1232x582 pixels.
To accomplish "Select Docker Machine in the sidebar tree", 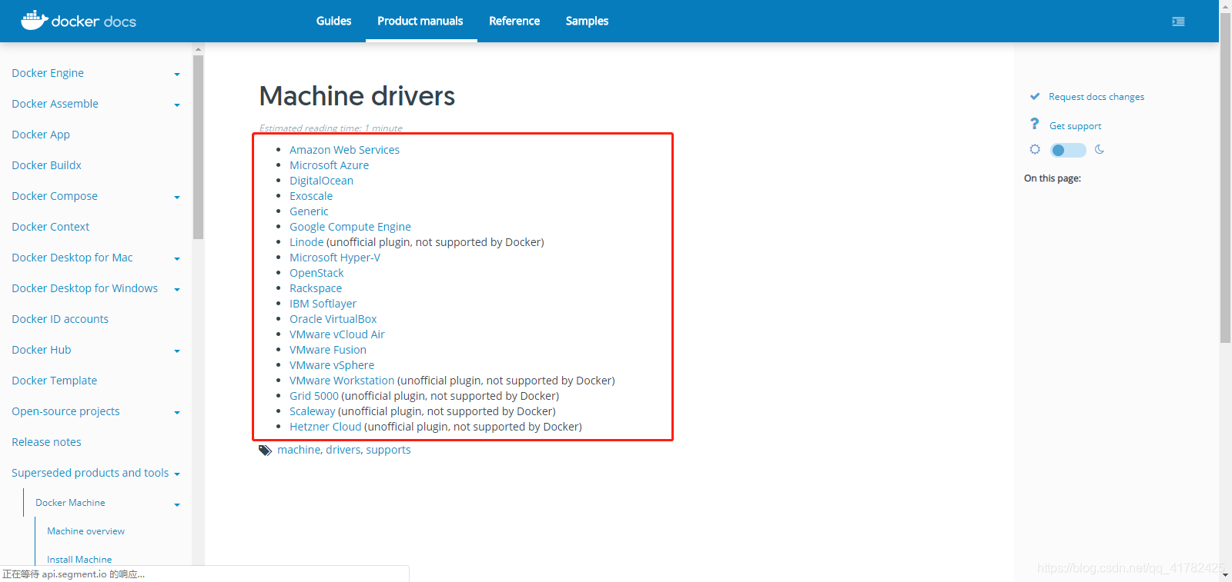I will (70, 503).
